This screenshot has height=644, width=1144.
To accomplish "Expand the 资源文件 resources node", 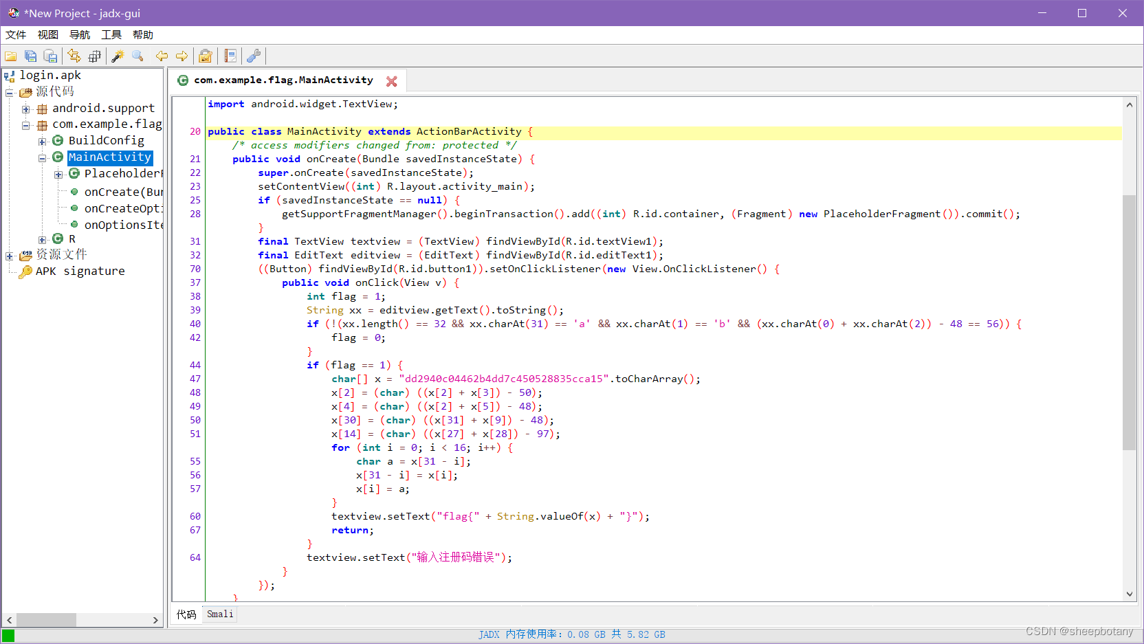I will (x=10, y=256).
